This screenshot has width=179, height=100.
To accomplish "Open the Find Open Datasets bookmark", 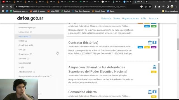I will coord(81,11).
